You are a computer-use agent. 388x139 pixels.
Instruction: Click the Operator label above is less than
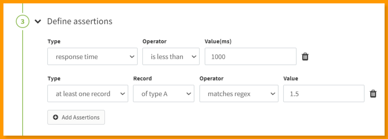point(155,42)
